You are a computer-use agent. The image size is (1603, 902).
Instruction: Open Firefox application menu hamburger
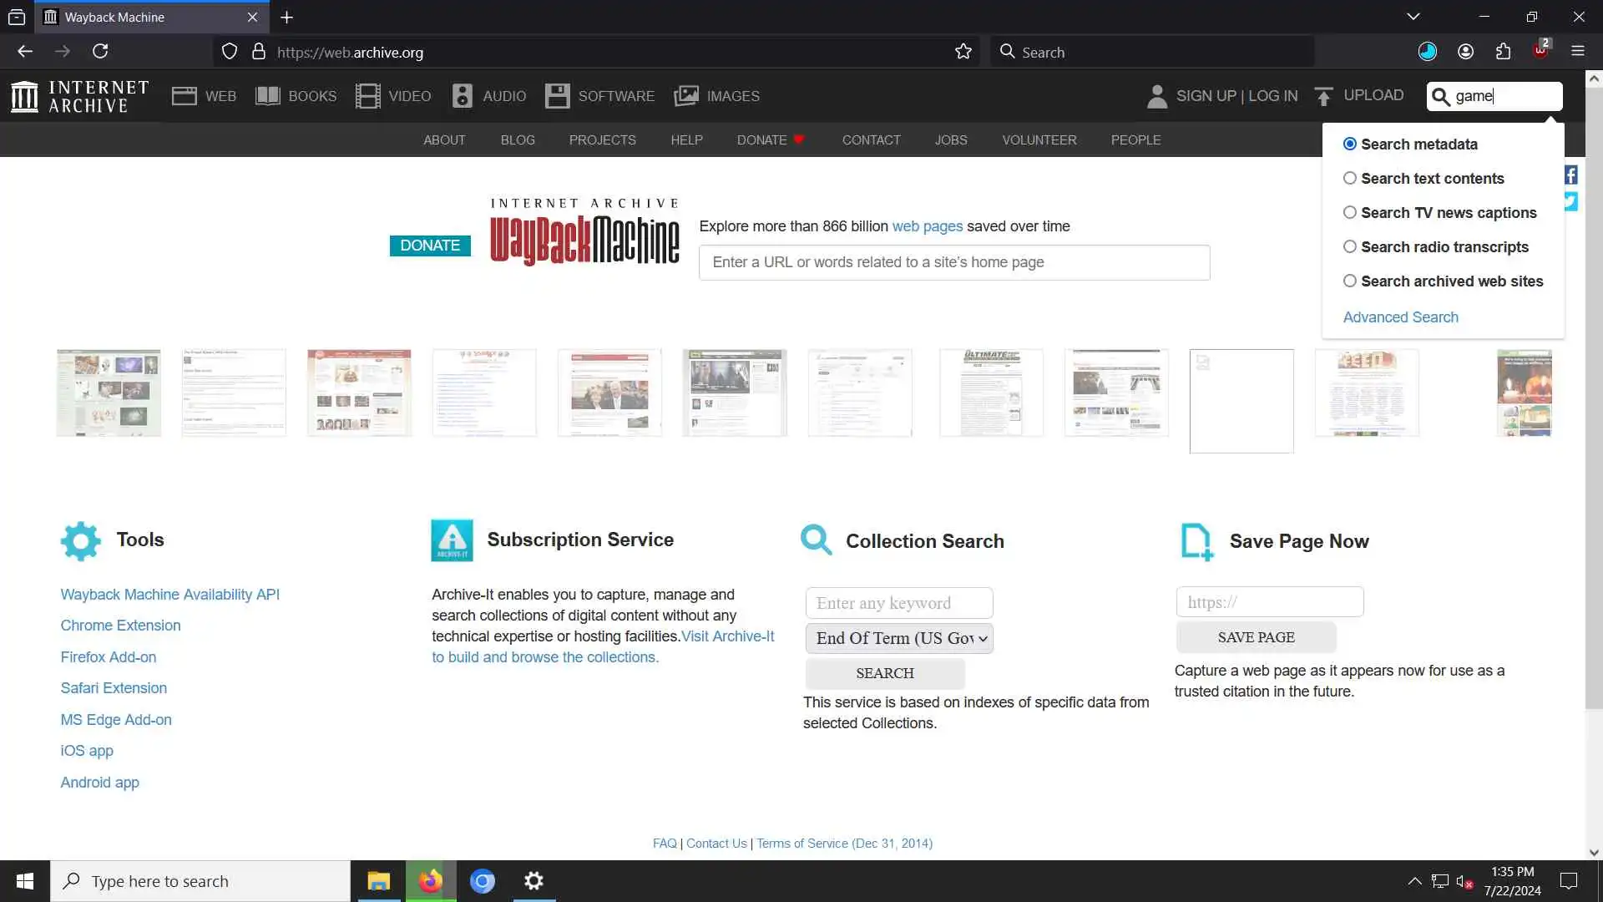coord(1577,52)
